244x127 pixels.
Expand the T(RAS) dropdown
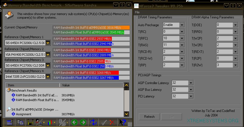(x=182, y=45)
